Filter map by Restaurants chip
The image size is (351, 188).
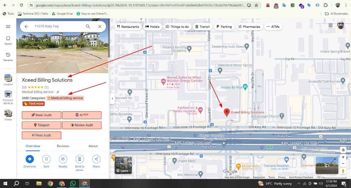coord(128,27)
